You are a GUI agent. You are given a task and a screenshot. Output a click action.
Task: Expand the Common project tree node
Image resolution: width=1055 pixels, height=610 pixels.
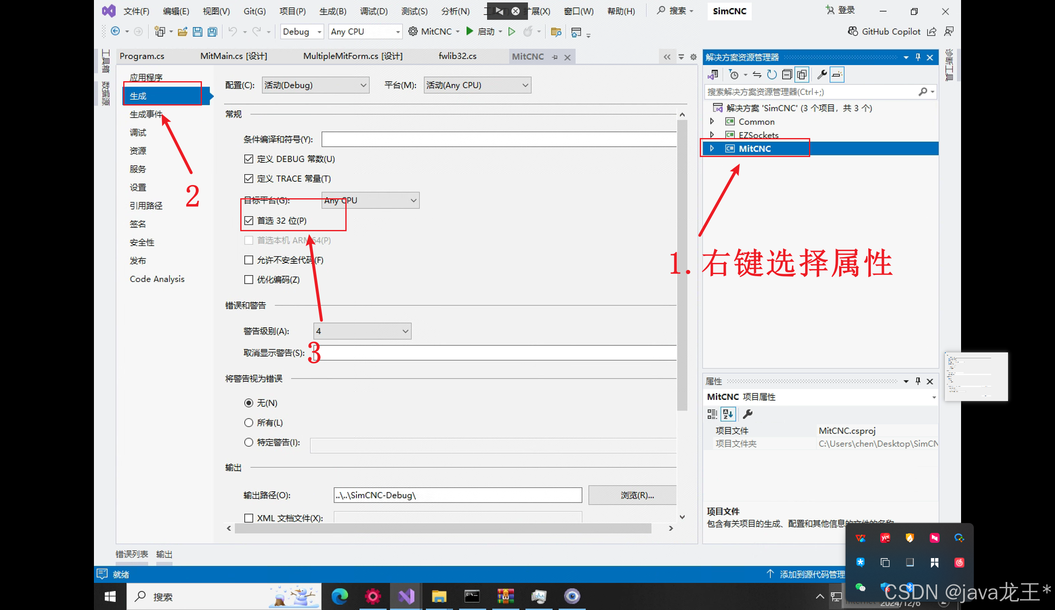[x=712, y=122]
